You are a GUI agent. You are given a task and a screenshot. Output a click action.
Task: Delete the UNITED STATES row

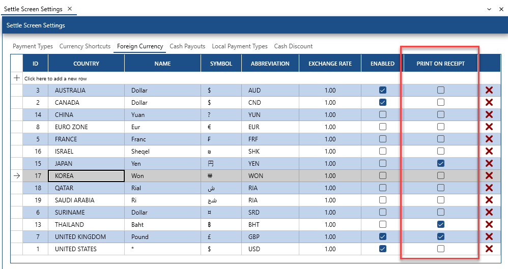pos(489,249)
